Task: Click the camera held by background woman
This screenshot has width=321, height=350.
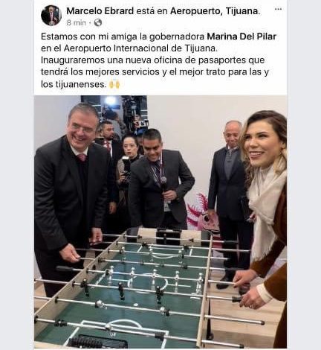Action: [x=126, y=166]
